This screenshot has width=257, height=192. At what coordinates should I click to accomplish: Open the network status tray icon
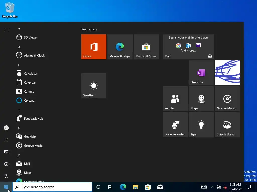pos(219,187)
